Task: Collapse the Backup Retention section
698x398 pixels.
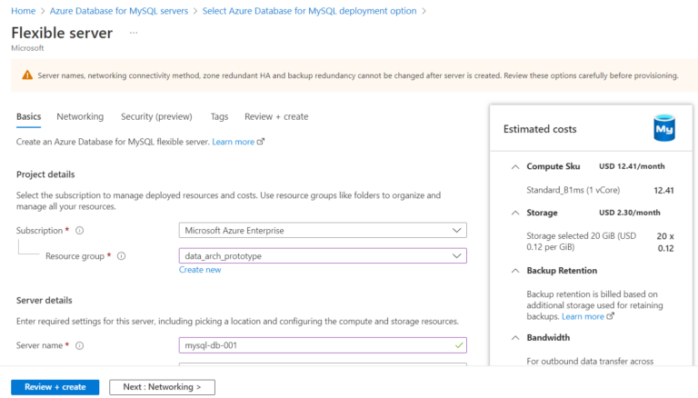Action: 515,271
